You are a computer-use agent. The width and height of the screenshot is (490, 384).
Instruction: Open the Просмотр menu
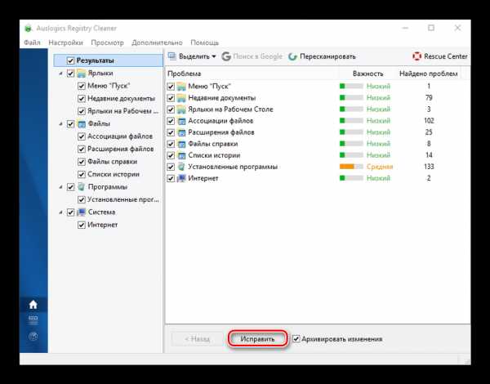107,42
